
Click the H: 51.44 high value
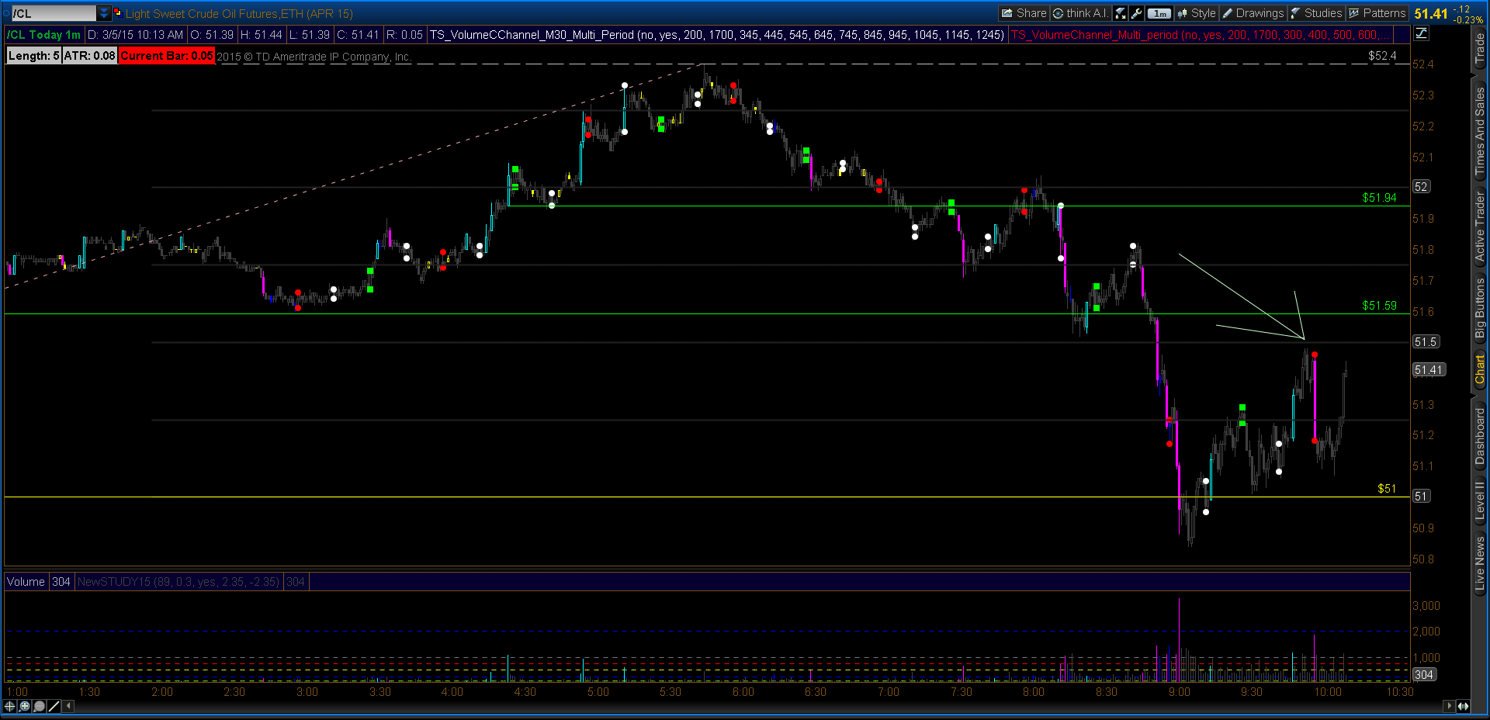pos(262,35)
